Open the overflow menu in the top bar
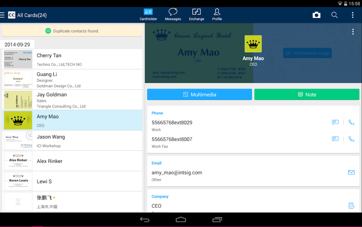362x227 pixels. pyautogui.click(x=353, y=15)
